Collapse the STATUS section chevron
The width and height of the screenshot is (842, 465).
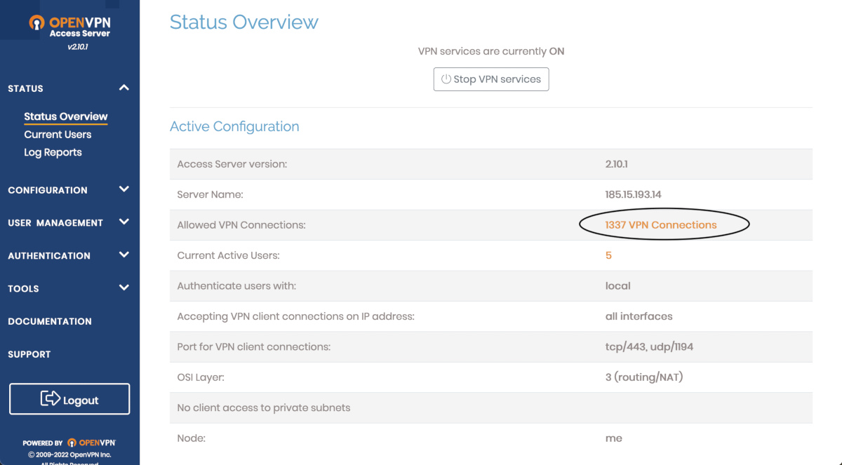click(124, 88)
